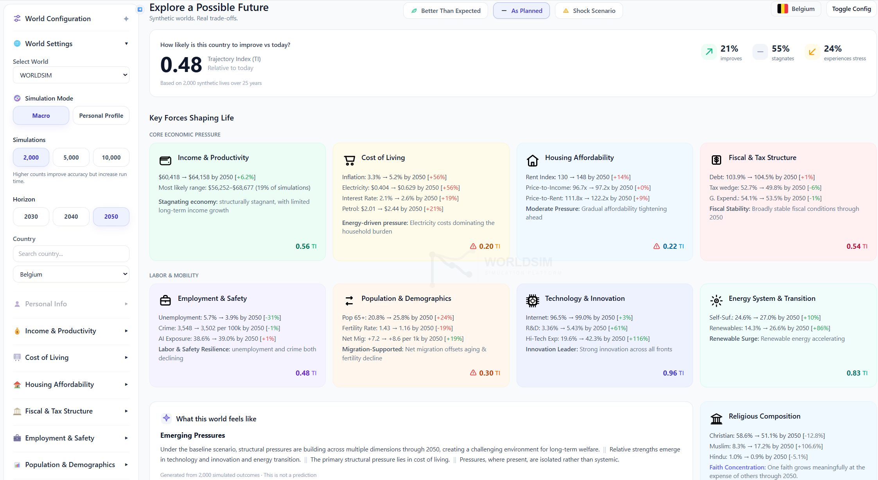Click the shopping cart icon on Cost of Living card
Screen dimensions: 878x480
[x=349, y=160]
